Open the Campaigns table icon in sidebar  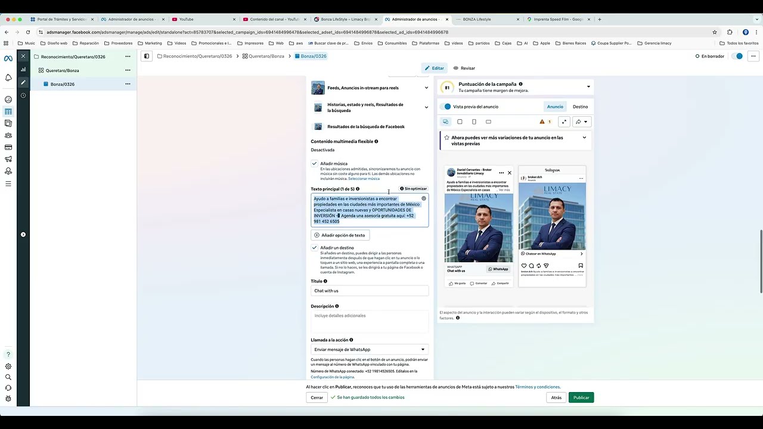8,111
